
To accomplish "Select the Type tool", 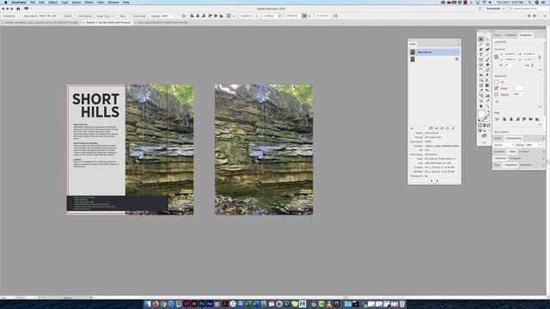I will pyautogui.click(x=481, y=54).
